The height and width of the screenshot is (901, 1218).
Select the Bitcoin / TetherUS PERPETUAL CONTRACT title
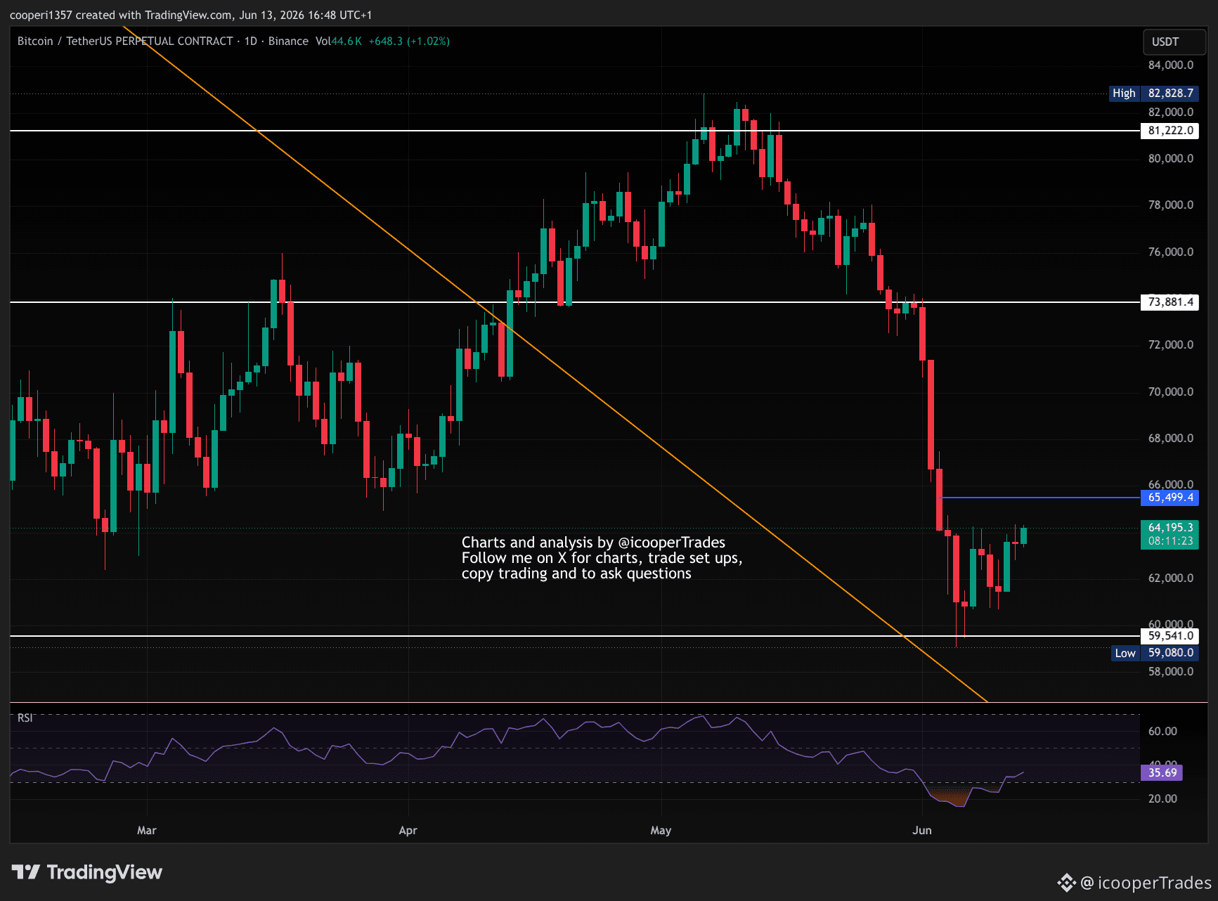(x=125, y=41)
